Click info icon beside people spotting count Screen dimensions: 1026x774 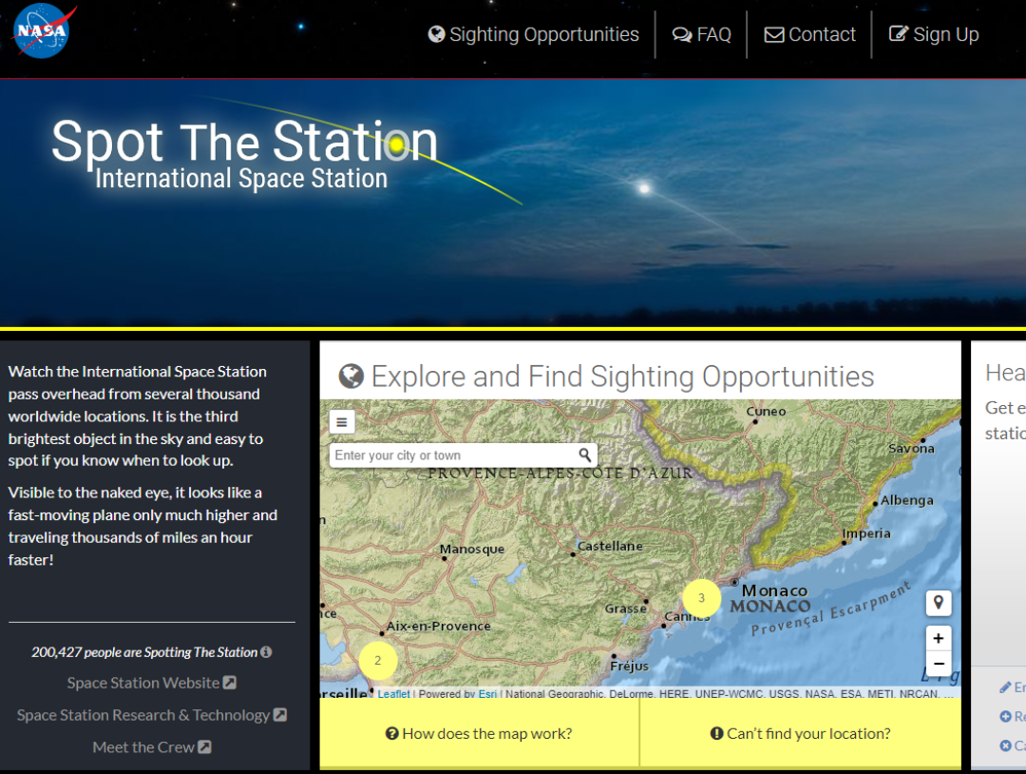point(266,652)
